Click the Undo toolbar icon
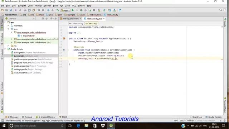This screenshot has width=229, height=129. coord(16,10)
